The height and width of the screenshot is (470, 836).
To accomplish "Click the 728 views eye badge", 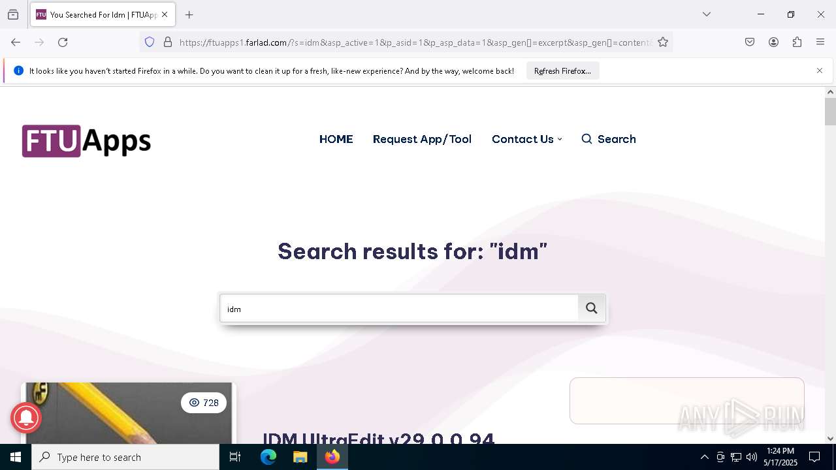I will click(x=204, y=403).
